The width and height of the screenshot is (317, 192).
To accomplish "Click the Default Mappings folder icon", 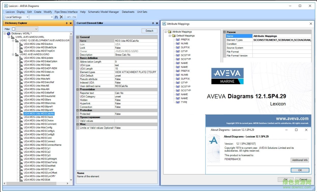I will pos(174,36).
